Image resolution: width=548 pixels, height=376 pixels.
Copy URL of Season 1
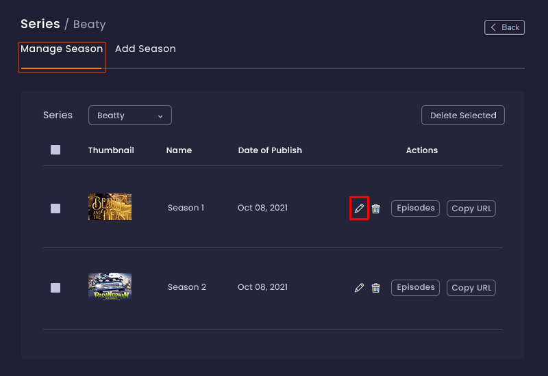[x=471, y=209]
